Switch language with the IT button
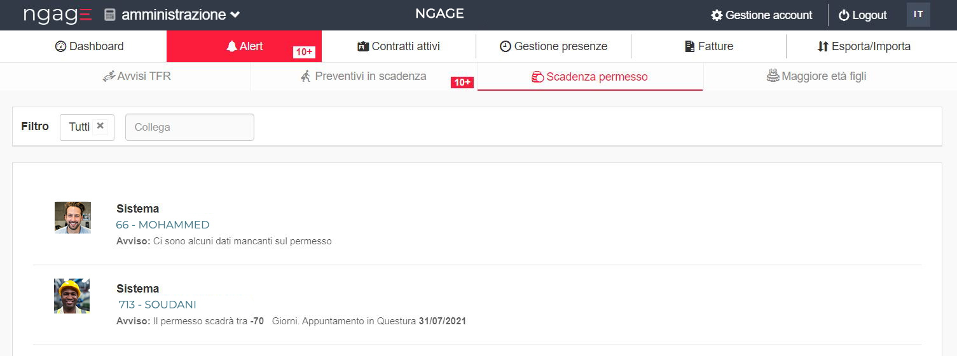Screen dimensions: 957x356 (x=918, y=15)
